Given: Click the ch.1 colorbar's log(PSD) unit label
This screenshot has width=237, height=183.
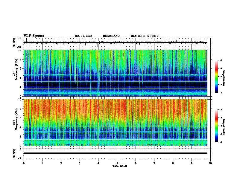Looking at the screenshot, I should (x=224, y=78).
